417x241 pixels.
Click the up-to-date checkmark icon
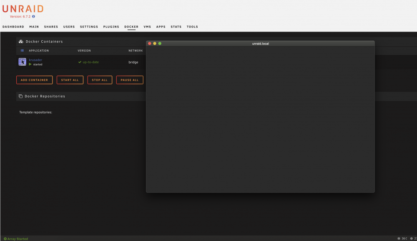coord(80,62)
